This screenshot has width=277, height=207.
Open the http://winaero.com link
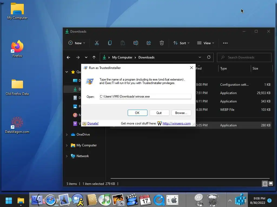pyautogui.click(x=176, y=123)
